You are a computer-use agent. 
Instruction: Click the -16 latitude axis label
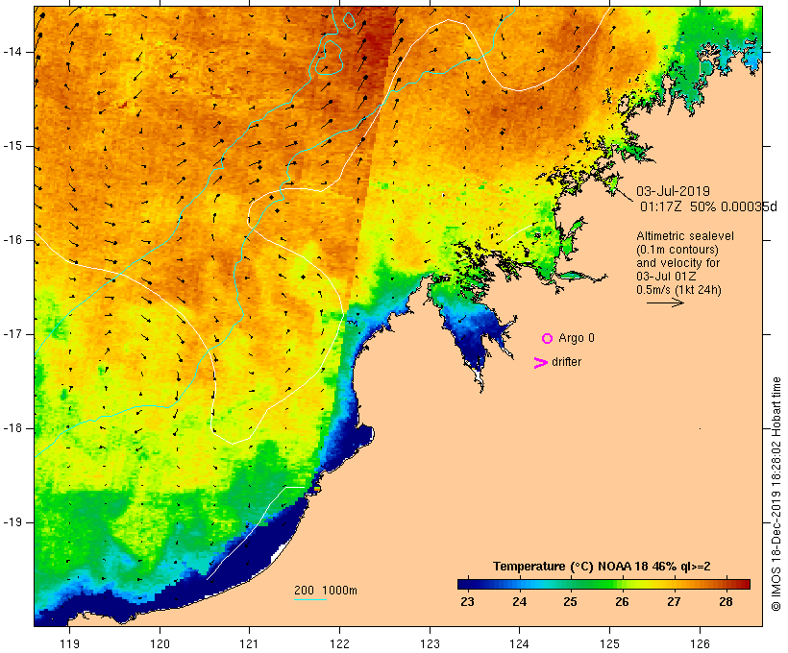click(x=12, y=240)
